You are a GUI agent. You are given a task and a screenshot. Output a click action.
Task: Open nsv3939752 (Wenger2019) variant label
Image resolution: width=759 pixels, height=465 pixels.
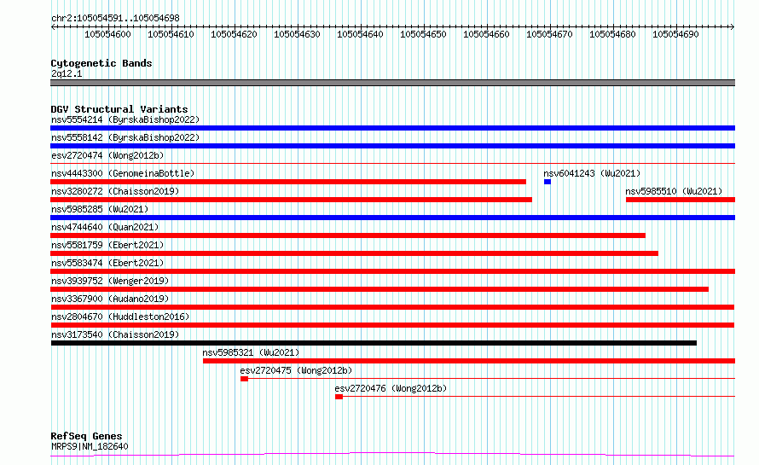pyautogui.click(x=110, y=281)
